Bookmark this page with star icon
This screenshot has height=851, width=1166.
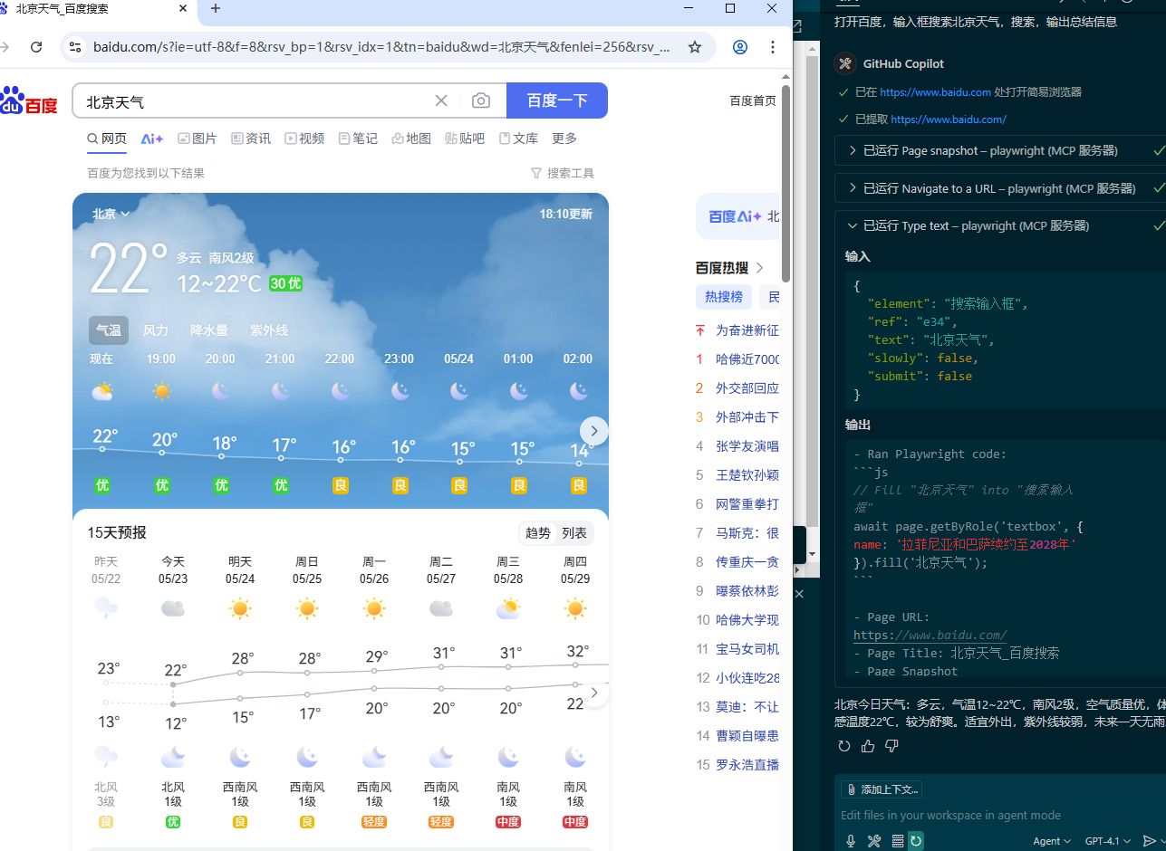coord(695,47)
